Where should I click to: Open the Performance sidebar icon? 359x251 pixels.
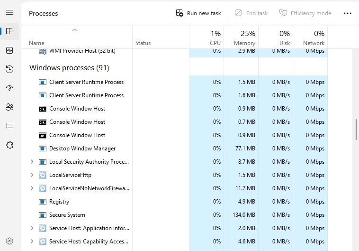pyautogui.click(x=9, y=50)
